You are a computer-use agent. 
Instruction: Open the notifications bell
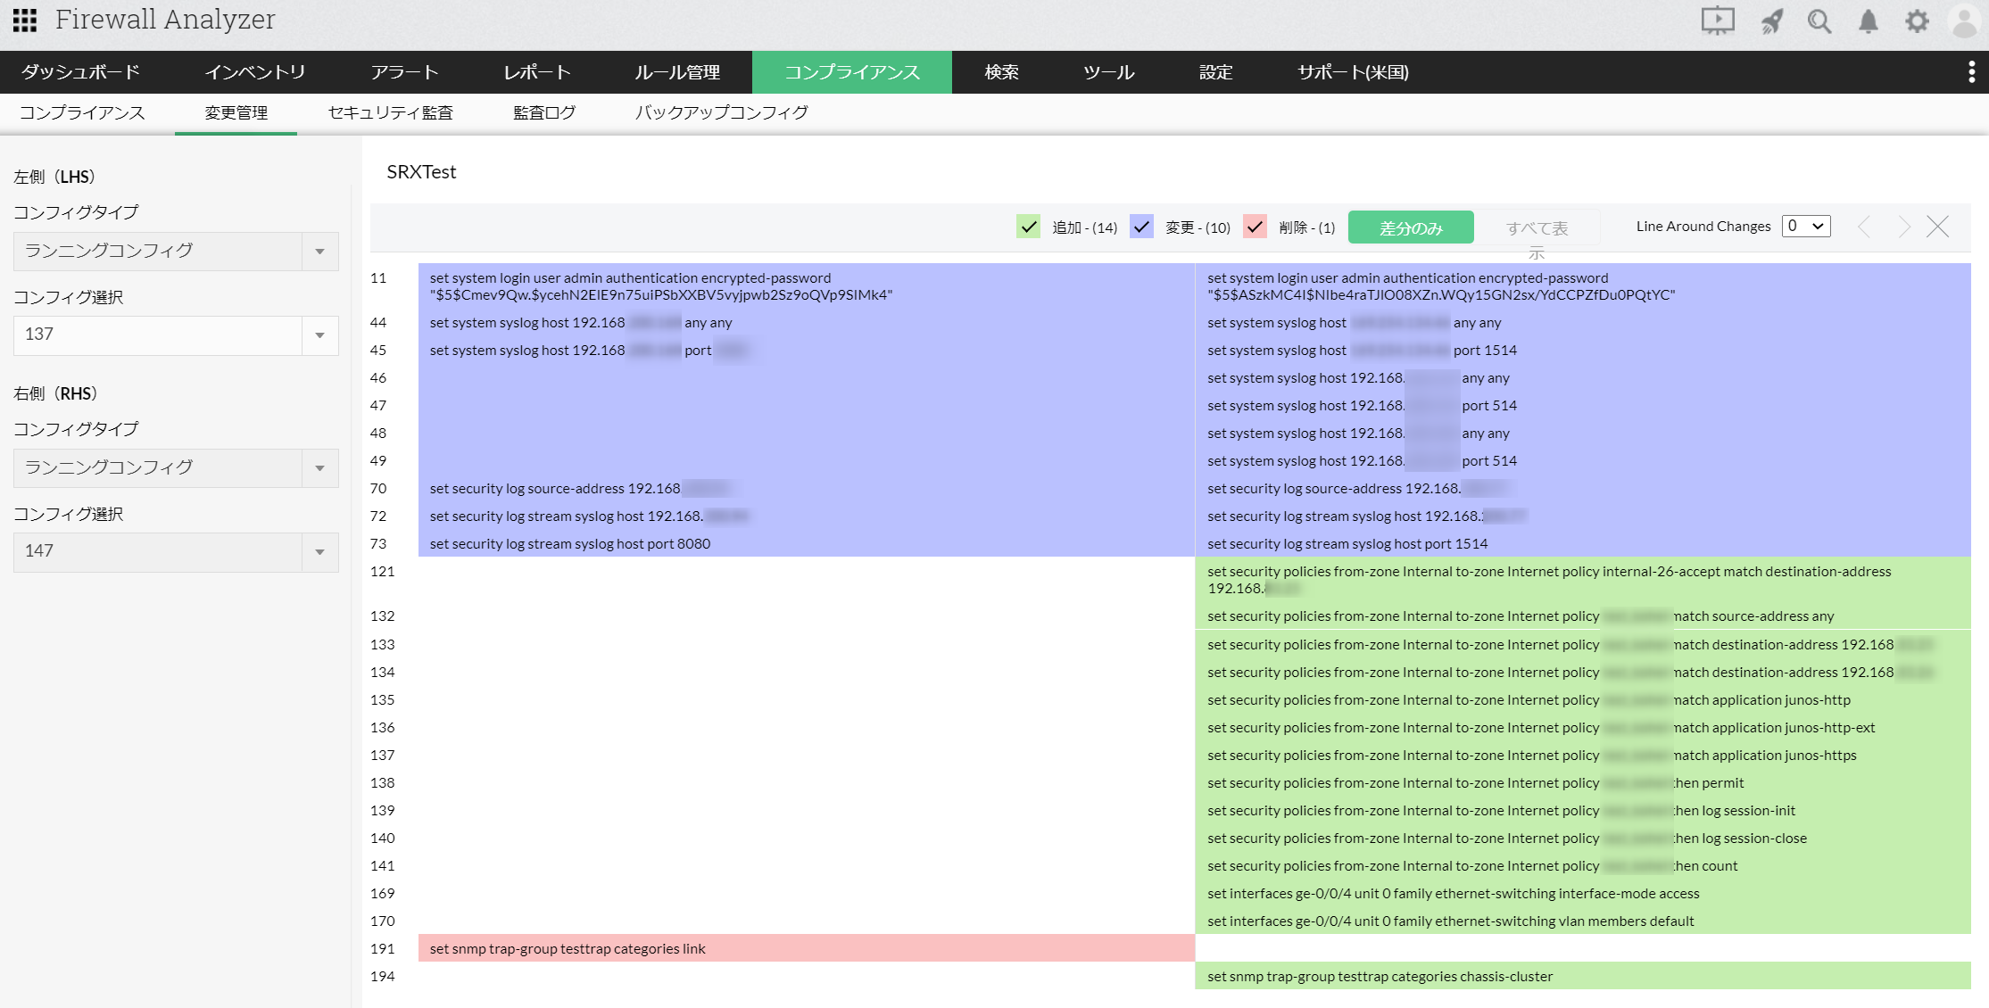[1868, 21]
